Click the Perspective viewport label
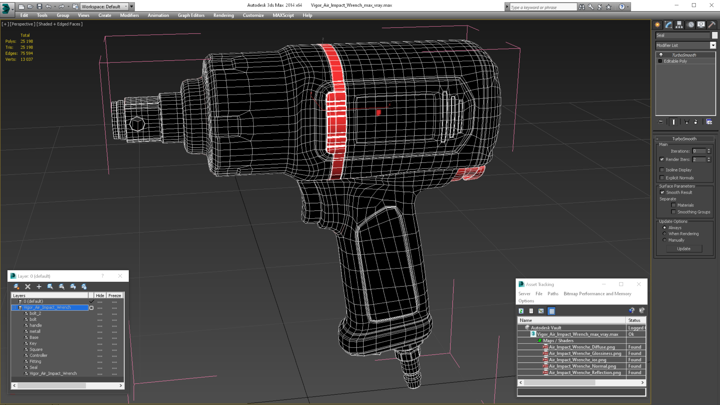The height and width of the screenshot is (405, 720). [x=23, y=24]
